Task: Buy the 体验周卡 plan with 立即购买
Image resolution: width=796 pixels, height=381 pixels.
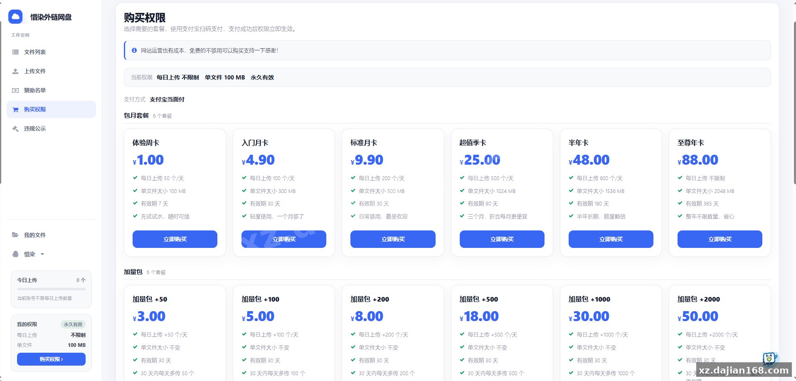Action: (x=175, y=239)
